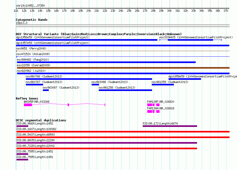Open nsv960766 (Sudmant2013) variant bar
237x170 pixels.
[89, 79]
